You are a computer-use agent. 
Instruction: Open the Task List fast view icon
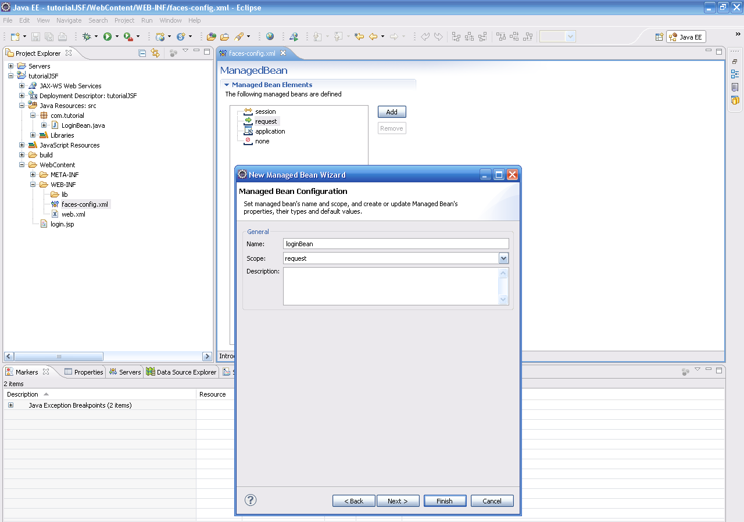735,87
